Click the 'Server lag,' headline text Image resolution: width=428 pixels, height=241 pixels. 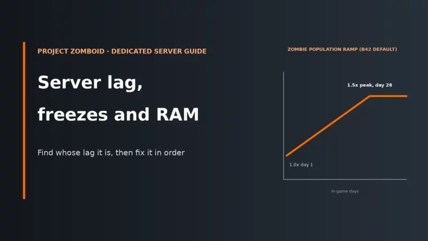[90, 83]
